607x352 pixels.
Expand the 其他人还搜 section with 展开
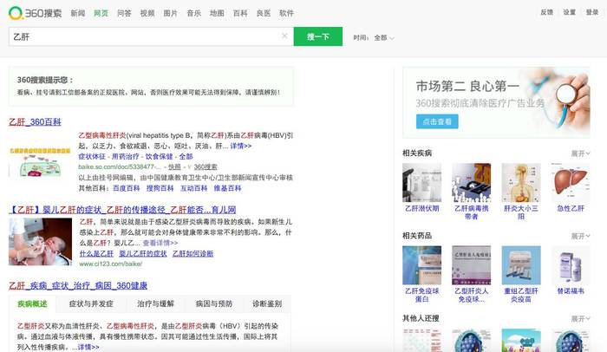[580, 319]
